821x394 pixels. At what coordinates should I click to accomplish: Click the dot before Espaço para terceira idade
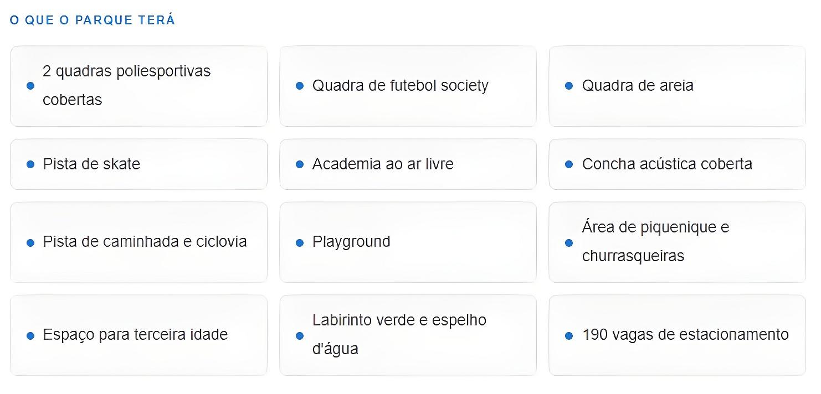coord(30,335)
